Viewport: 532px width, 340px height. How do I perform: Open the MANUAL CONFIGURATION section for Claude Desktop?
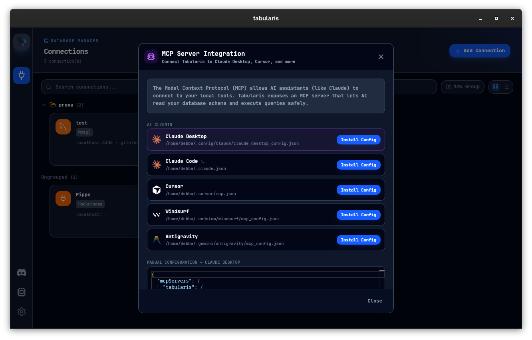(x=193, y=262)
